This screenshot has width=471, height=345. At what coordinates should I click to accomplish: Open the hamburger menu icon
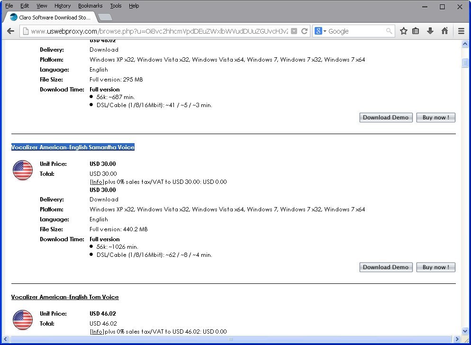[x=461, y=31]
